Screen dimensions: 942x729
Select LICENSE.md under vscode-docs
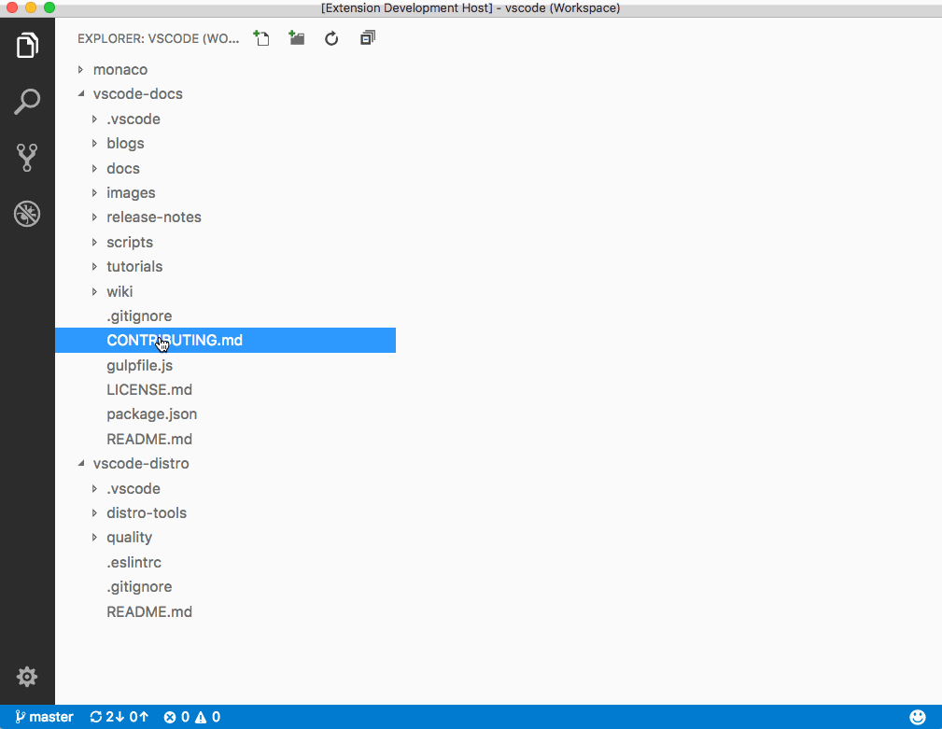pos(148,389)
